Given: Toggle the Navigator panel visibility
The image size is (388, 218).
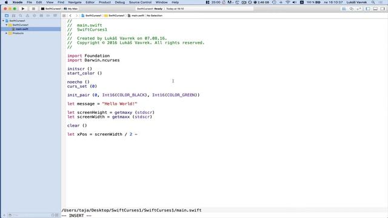Looking at the screenshot, I should point(368,8).
